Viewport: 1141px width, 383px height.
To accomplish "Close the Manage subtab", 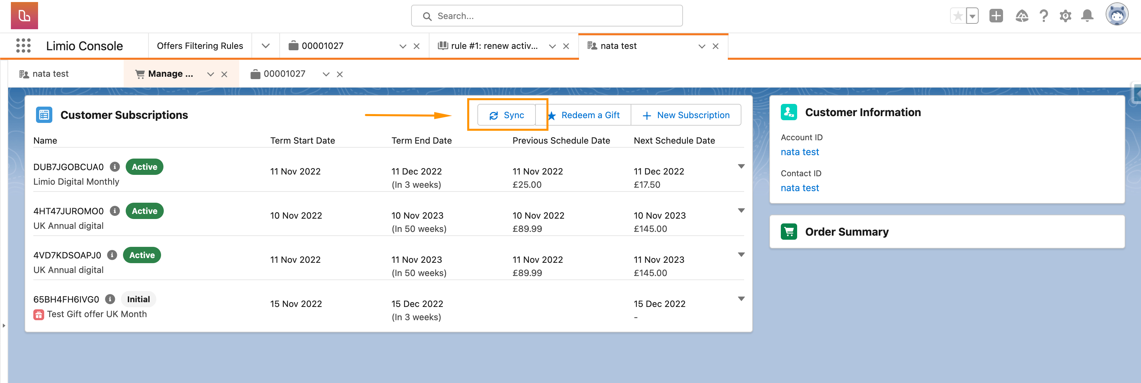I will click(224, 74).
